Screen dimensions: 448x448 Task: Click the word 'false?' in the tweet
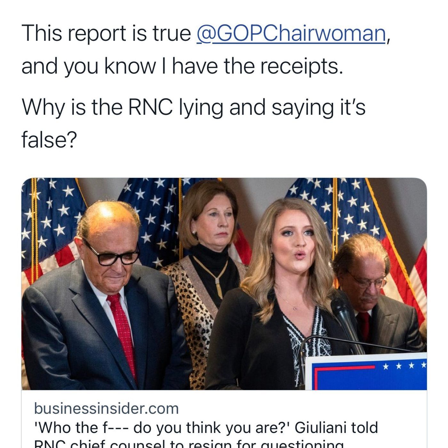pos(49,140)
